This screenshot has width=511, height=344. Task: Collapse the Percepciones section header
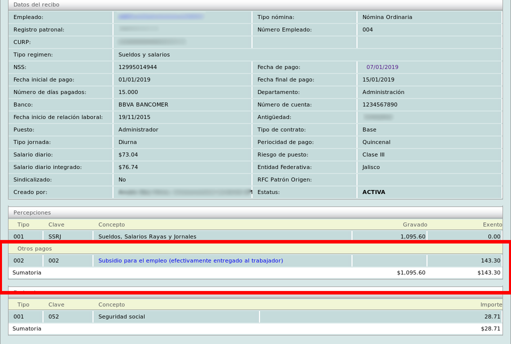click(32, 212)
